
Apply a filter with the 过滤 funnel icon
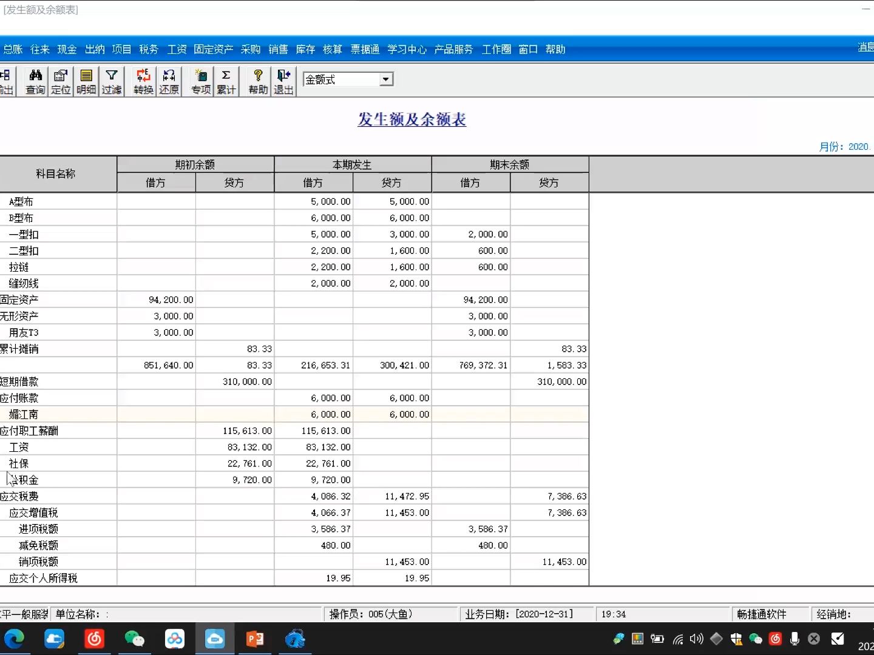point(112,81)
